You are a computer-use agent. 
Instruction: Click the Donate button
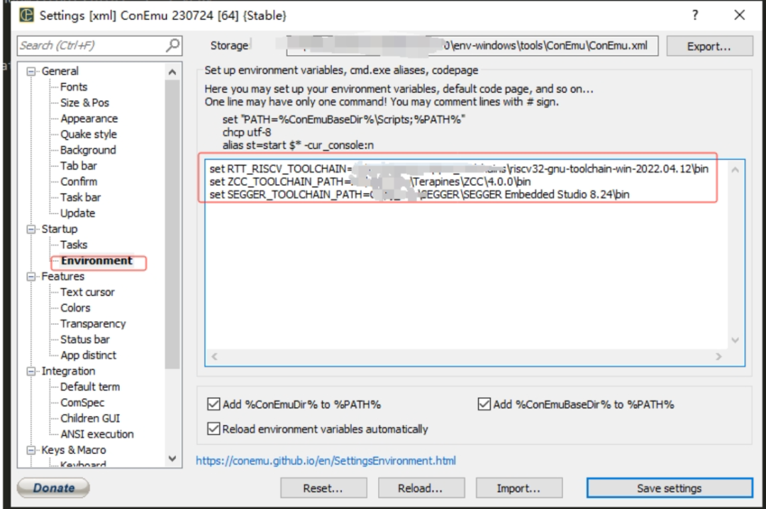(x=54, y=488)
